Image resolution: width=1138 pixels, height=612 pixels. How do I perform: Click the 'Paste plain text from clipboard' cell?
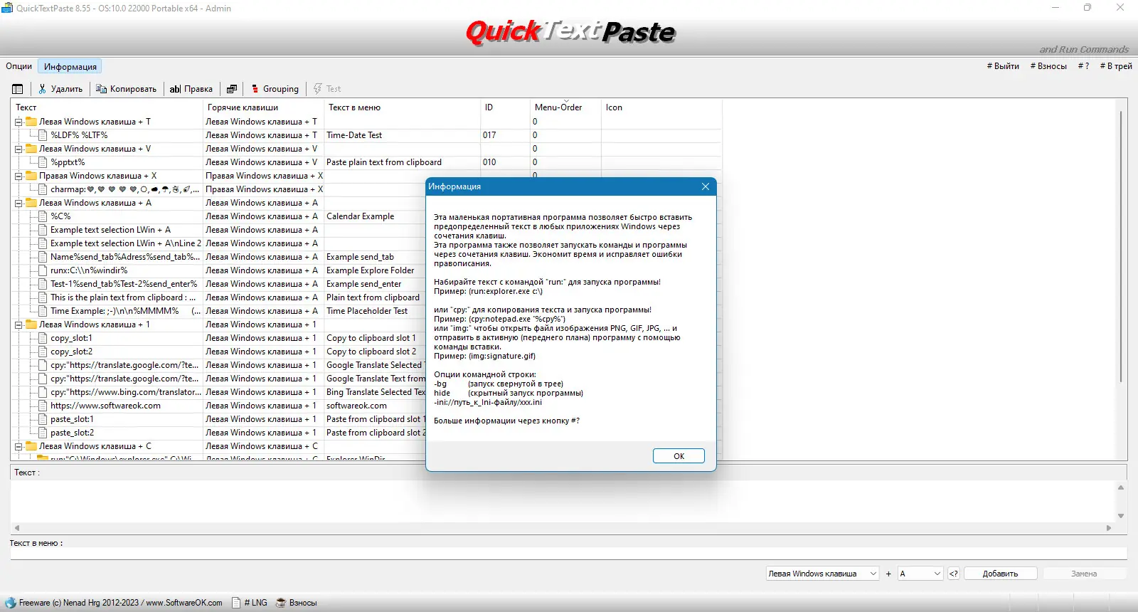coord(384,162)
